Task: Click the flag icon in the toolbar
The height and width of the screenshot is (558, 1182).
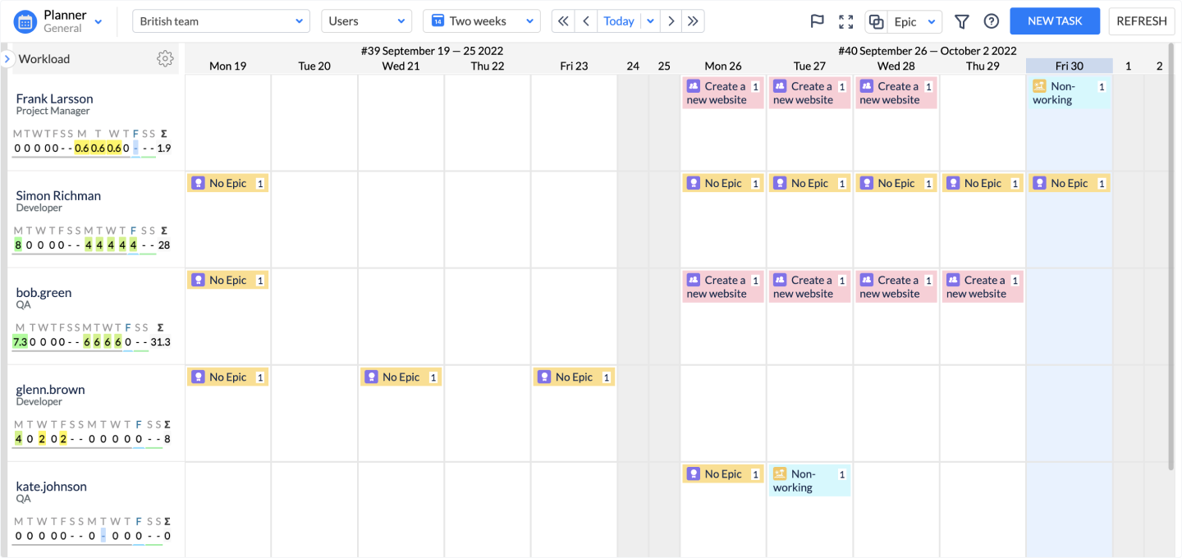Action: pos(817,21)
